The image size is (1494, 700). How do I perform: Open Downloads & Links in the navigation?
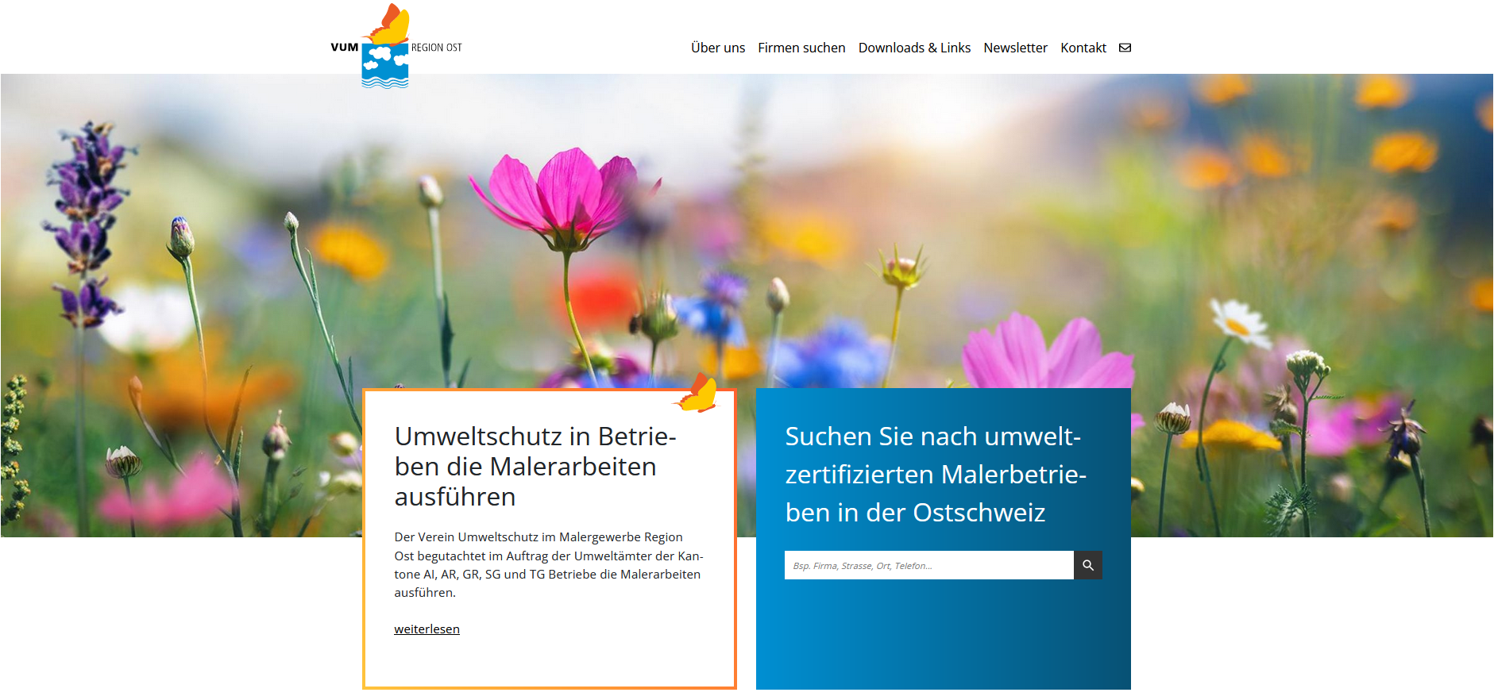point(914,48)
